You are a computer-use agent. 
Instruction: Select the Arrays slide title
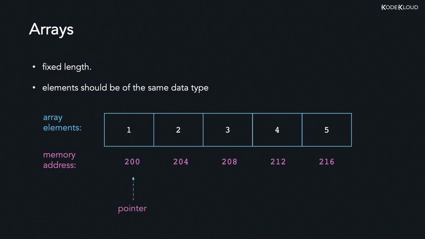pos(51,30)
